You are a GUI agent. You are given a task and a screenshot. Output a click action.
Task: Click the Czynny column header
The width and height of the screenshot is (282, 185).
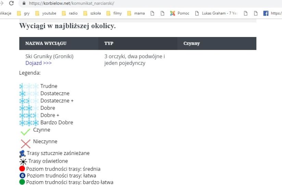click(192, 44)
